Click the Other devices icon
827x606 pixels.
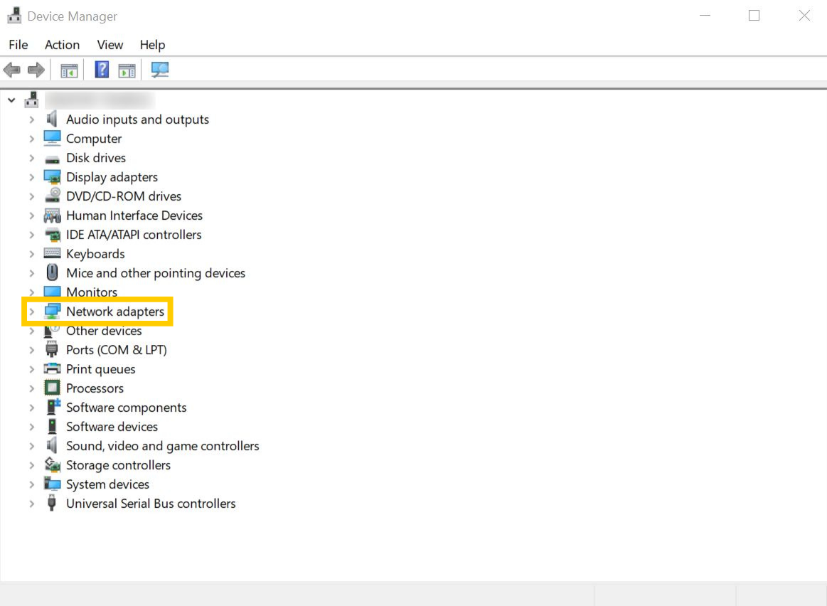click(x=52, y=331)
